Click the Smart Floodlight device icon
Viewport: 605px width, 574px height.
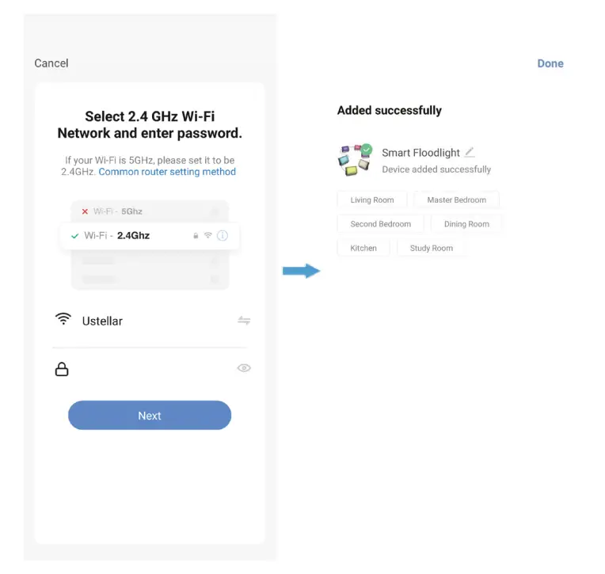(x=354, y=160)
